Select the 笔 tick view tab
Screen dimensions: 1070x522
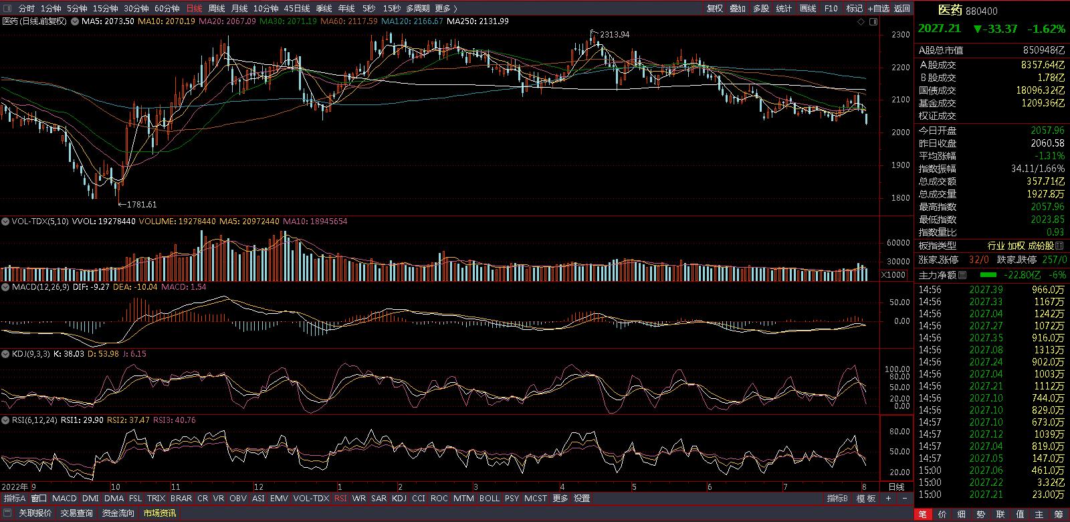922,514
